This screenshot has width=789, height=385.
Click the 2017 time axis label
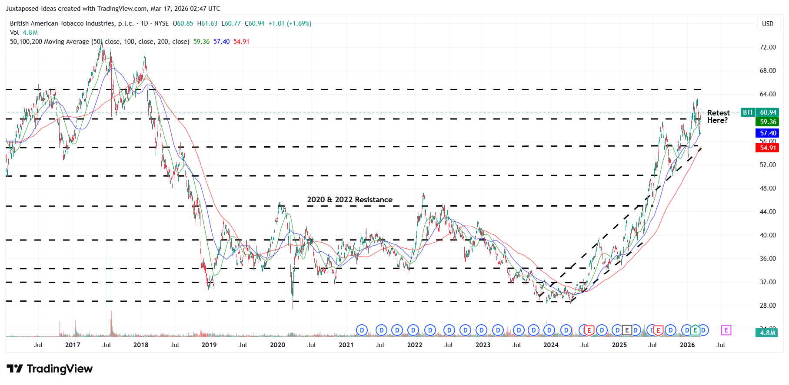pyautogui.click(x=73, y=345)
